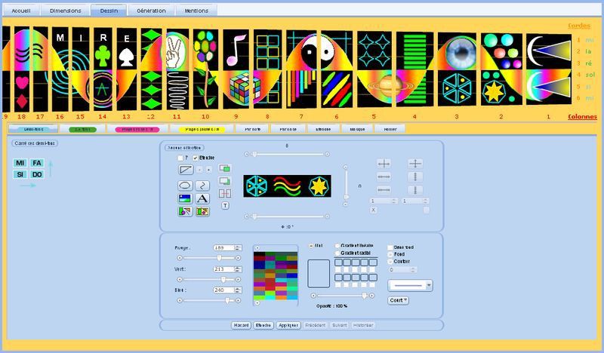This screenshot has width=604, height=353.
Task: Click the small T button
Action: pos(225,205)
